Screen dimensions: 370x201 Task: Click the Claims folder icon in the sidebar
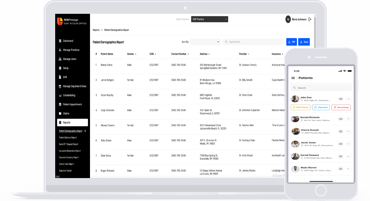tap(60, 113)
